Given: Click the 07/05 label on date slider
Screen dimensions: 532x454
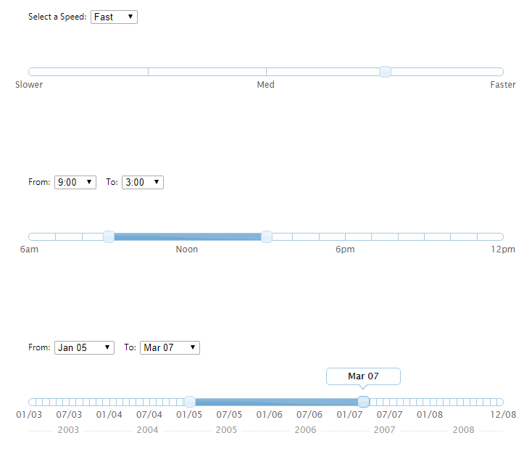Looking at the screenshot, I should pos(229,415).
